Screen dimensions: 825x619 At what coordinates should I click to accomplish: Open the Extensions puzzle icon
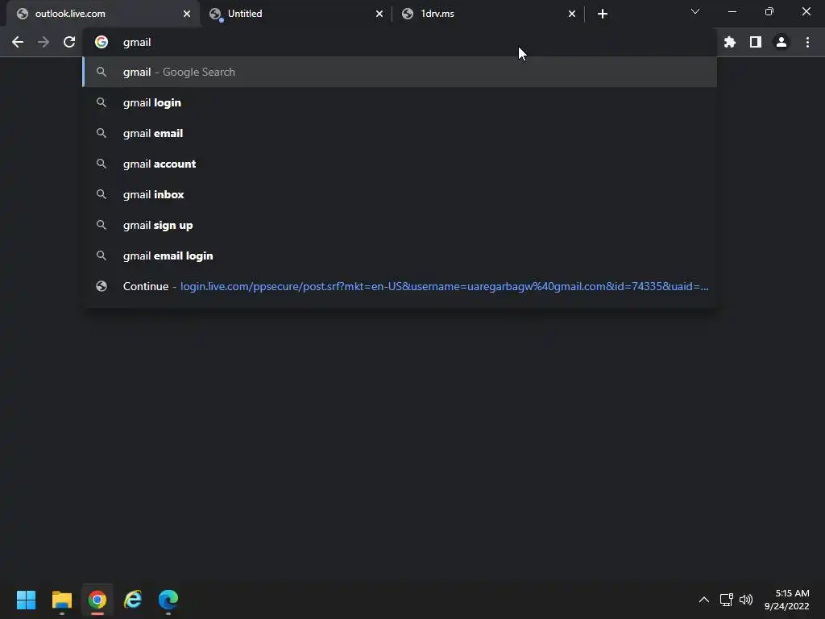[730, 42]
